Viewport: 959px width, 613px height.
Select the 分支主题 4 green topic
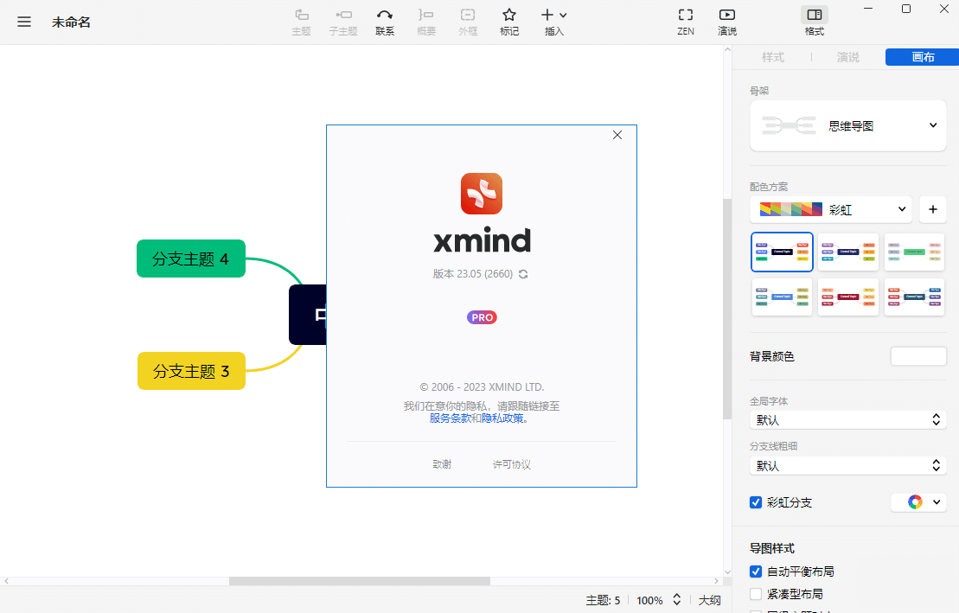190,258
